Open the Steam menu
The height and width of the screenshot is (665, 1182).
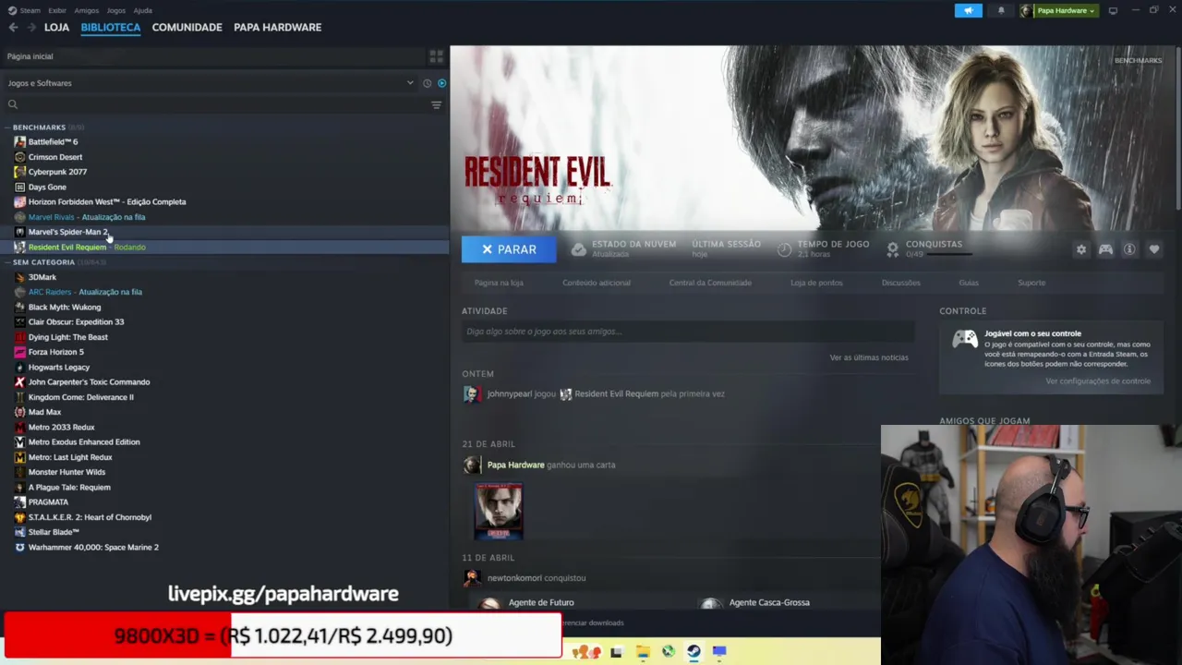pos(30,10)
